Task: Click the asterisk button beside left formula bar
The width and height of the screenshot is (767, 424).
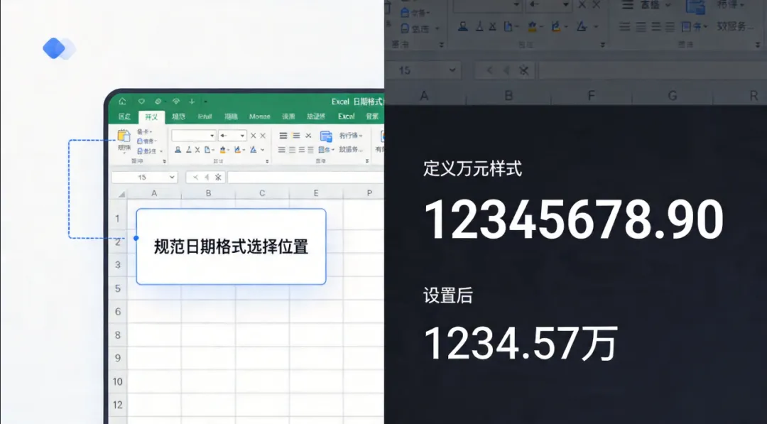Action: 218,177
